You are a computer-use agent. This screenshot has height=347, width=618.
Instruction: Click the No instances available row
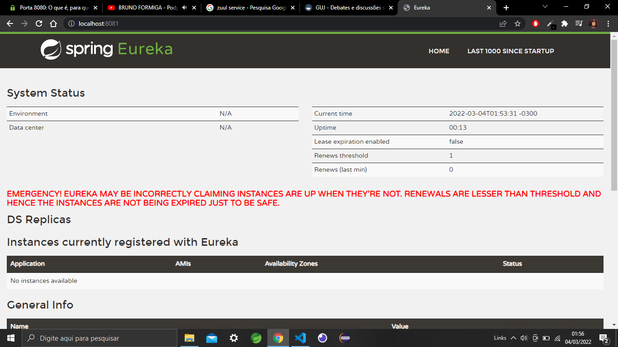tap(305, 281)
